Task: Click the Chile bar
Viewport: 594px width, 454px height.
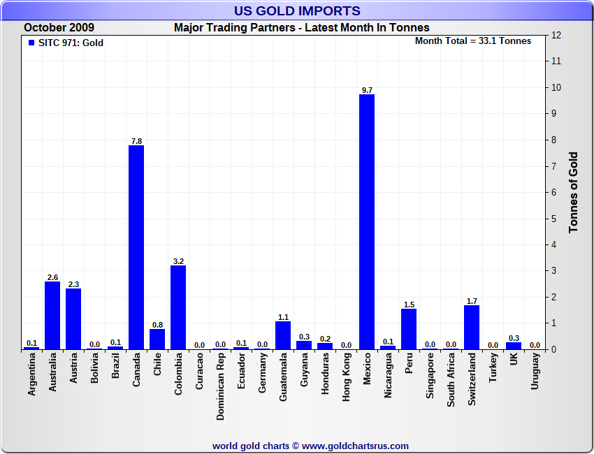Action: (x=157, y=339)
